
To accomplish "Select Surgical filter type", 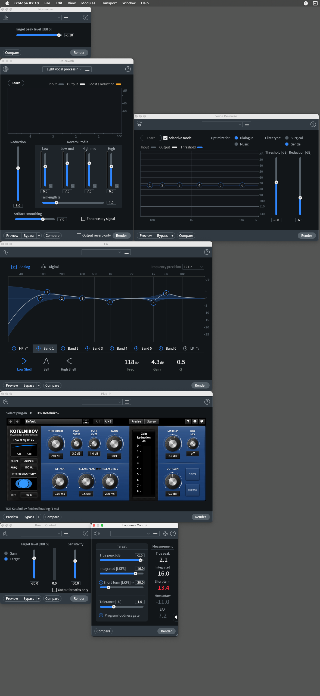I will coord(287,138).
